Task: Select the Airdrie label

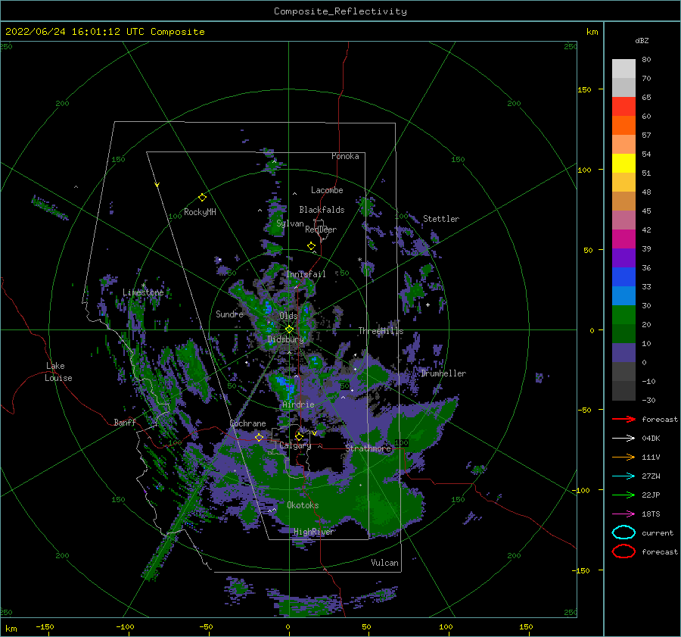Action: coord(298,404)
